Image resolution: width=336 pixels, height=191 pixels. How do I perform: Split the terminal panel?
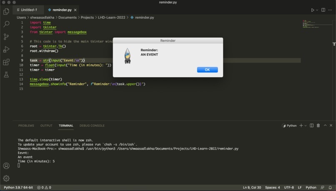[312, 126]
